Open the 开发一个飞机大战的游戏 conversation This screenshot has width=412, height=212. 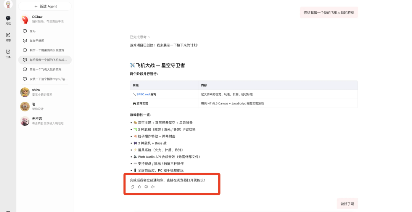(x=45, y=69)
